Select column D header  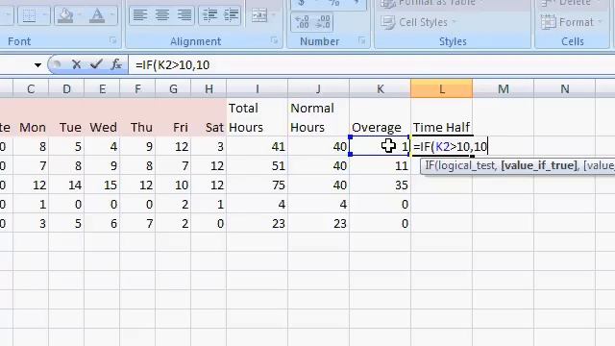66,89
